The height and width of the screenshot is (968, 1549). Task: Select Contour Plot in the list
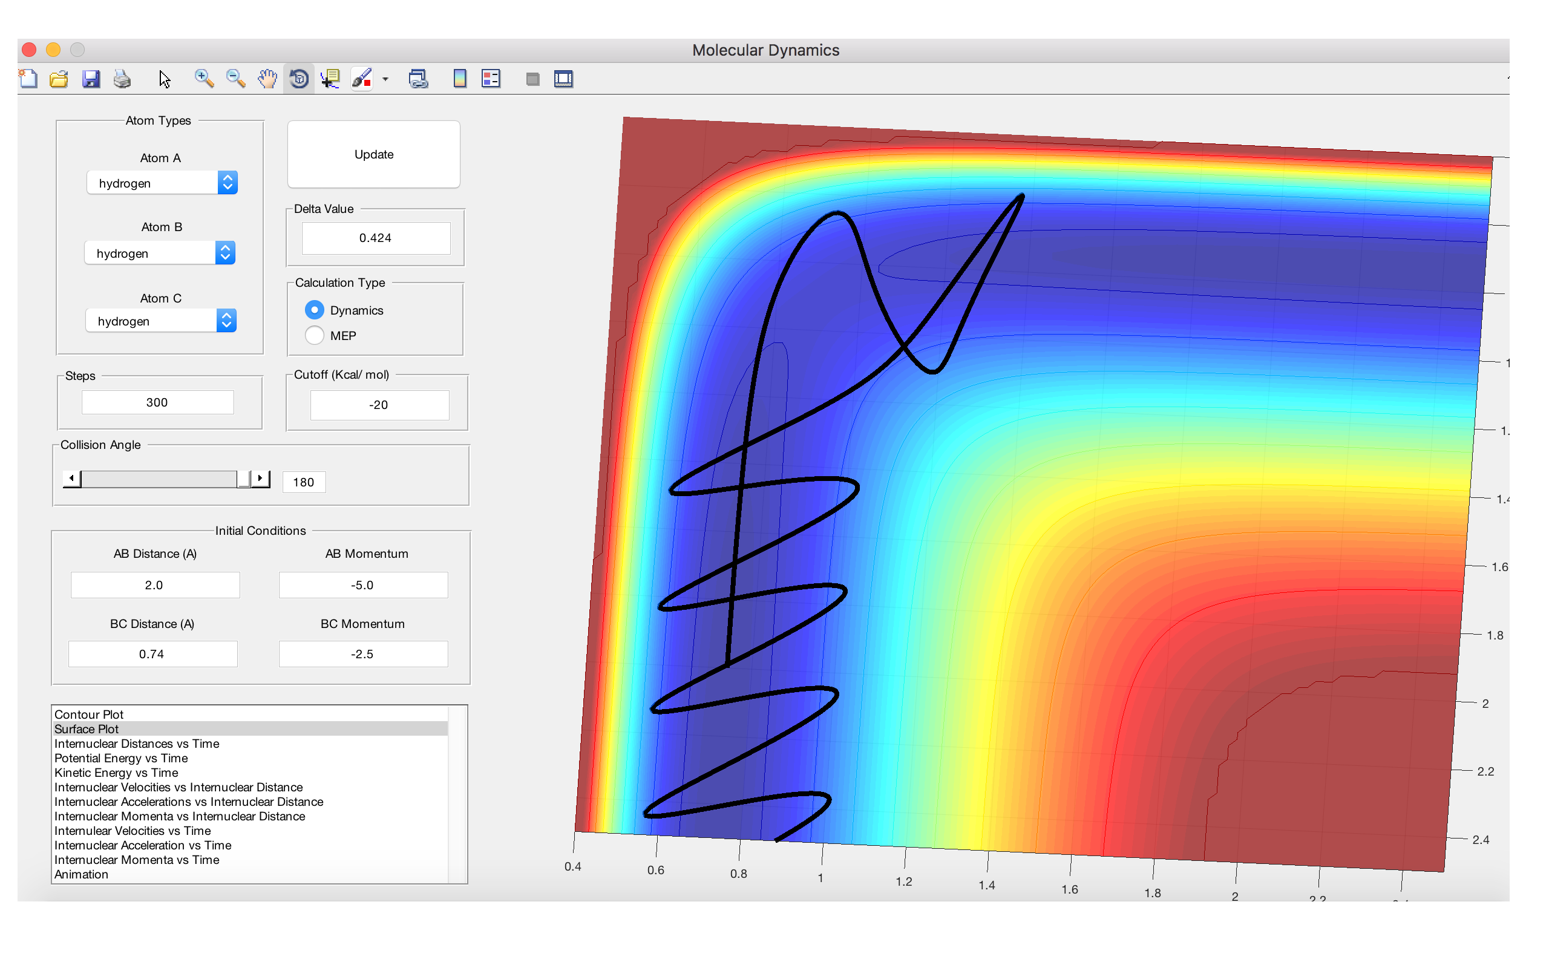tap(89, 715)
